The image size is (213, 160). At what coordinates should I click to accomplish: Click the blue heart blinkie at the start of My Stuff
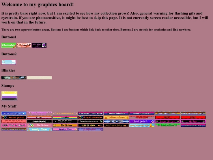coord(14,113)
